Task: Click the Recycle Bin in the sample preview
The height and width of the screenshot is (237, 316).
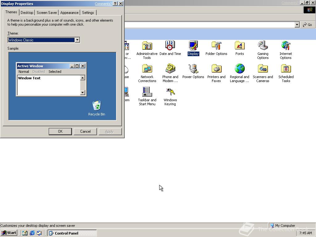Action: pyautogui.click(x=97, y=108)
